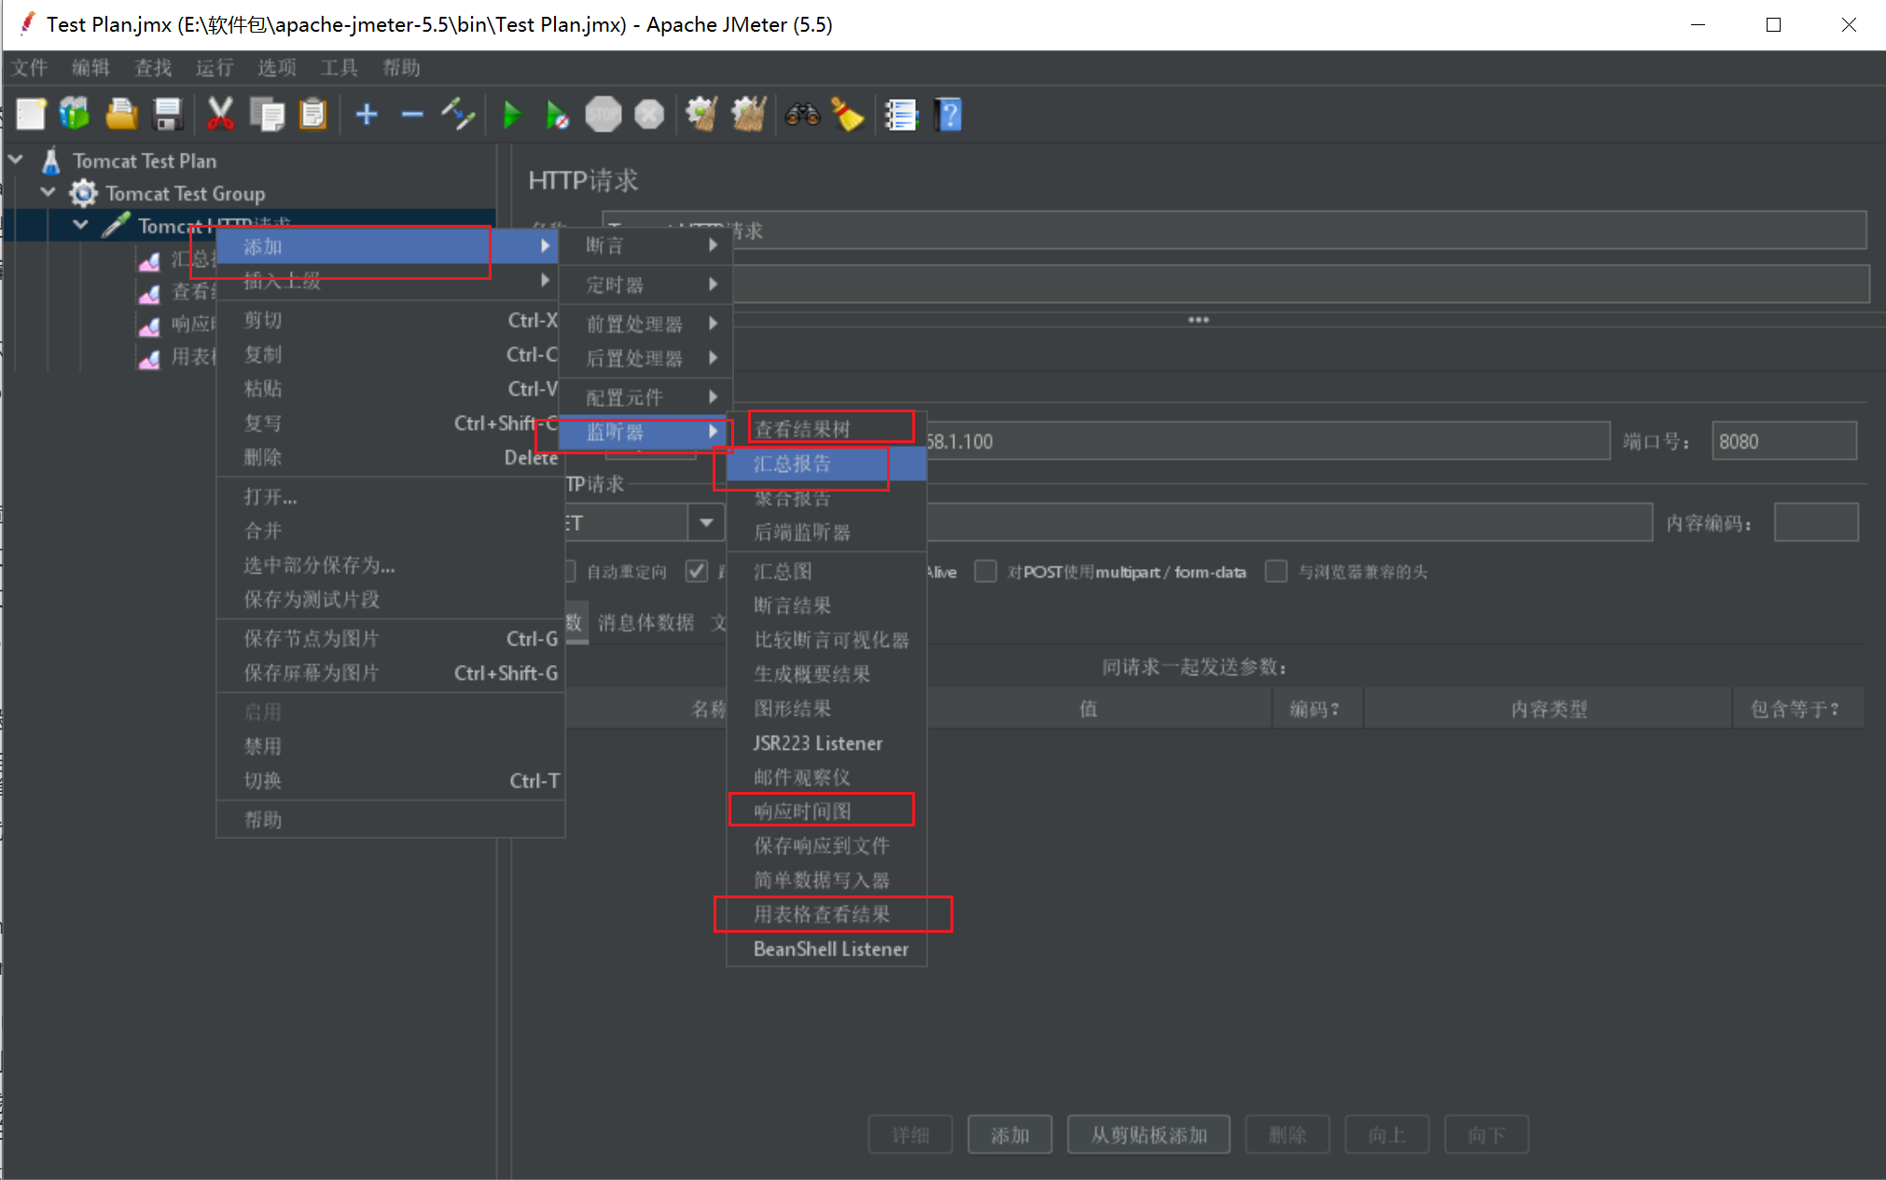The height and width of the screenshot is (1180, 1886).
Task: Click the Save floppy disk icon
Action: click(168, 115)
